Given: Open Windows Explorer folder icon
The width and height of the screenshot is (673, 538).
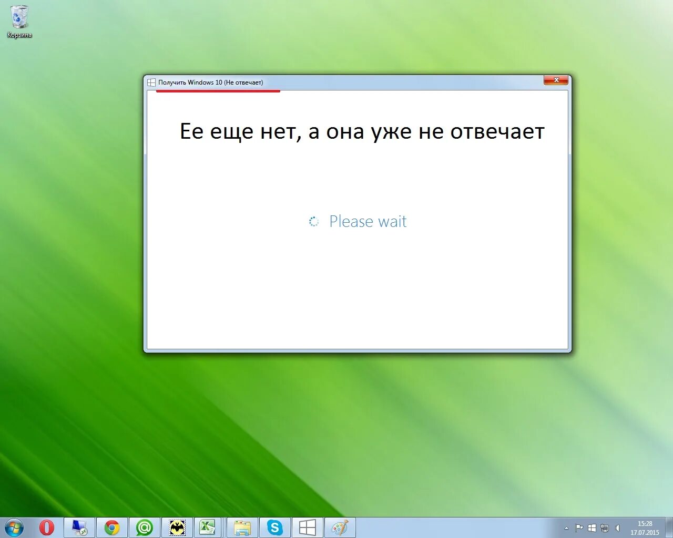Looking at the screenshot, I should [x=242, y=527].
